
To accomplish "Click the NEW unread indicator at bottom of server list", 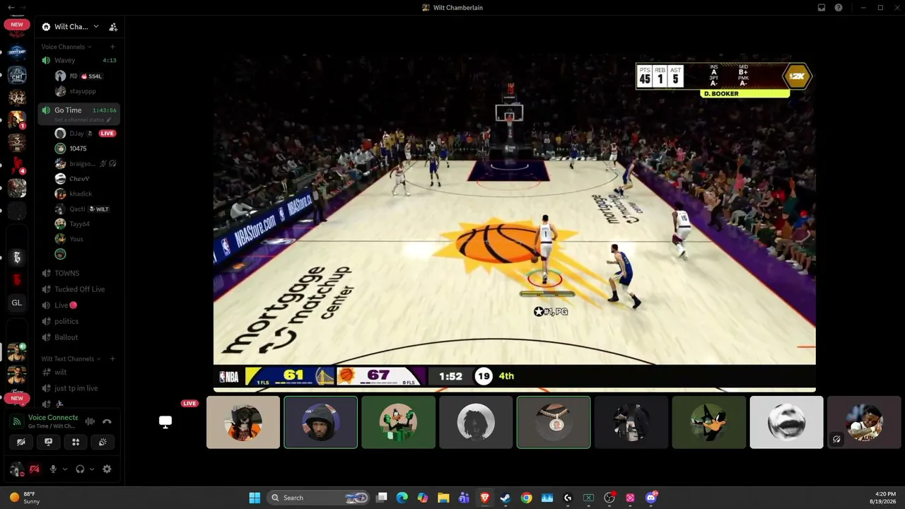I will click(x=17, y=398).
